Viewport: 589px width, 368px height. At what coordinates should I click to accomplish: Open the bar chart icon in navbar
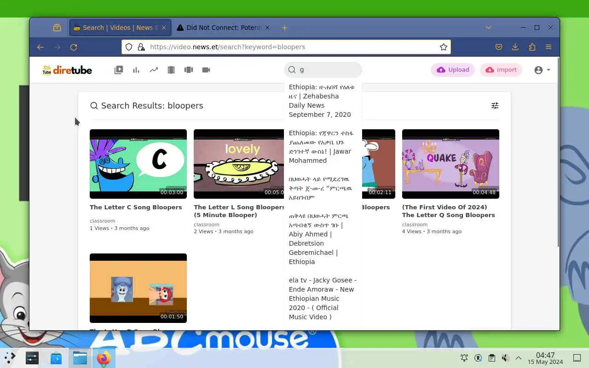pyautogui.click(x=136, y=70)
